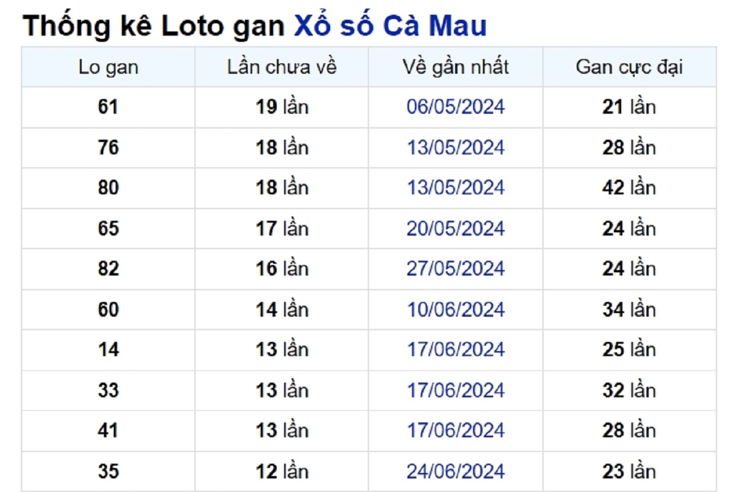This screenshot has width=738, height=492.
Task: Click the Lo gan column header
Action: point(108,67)
